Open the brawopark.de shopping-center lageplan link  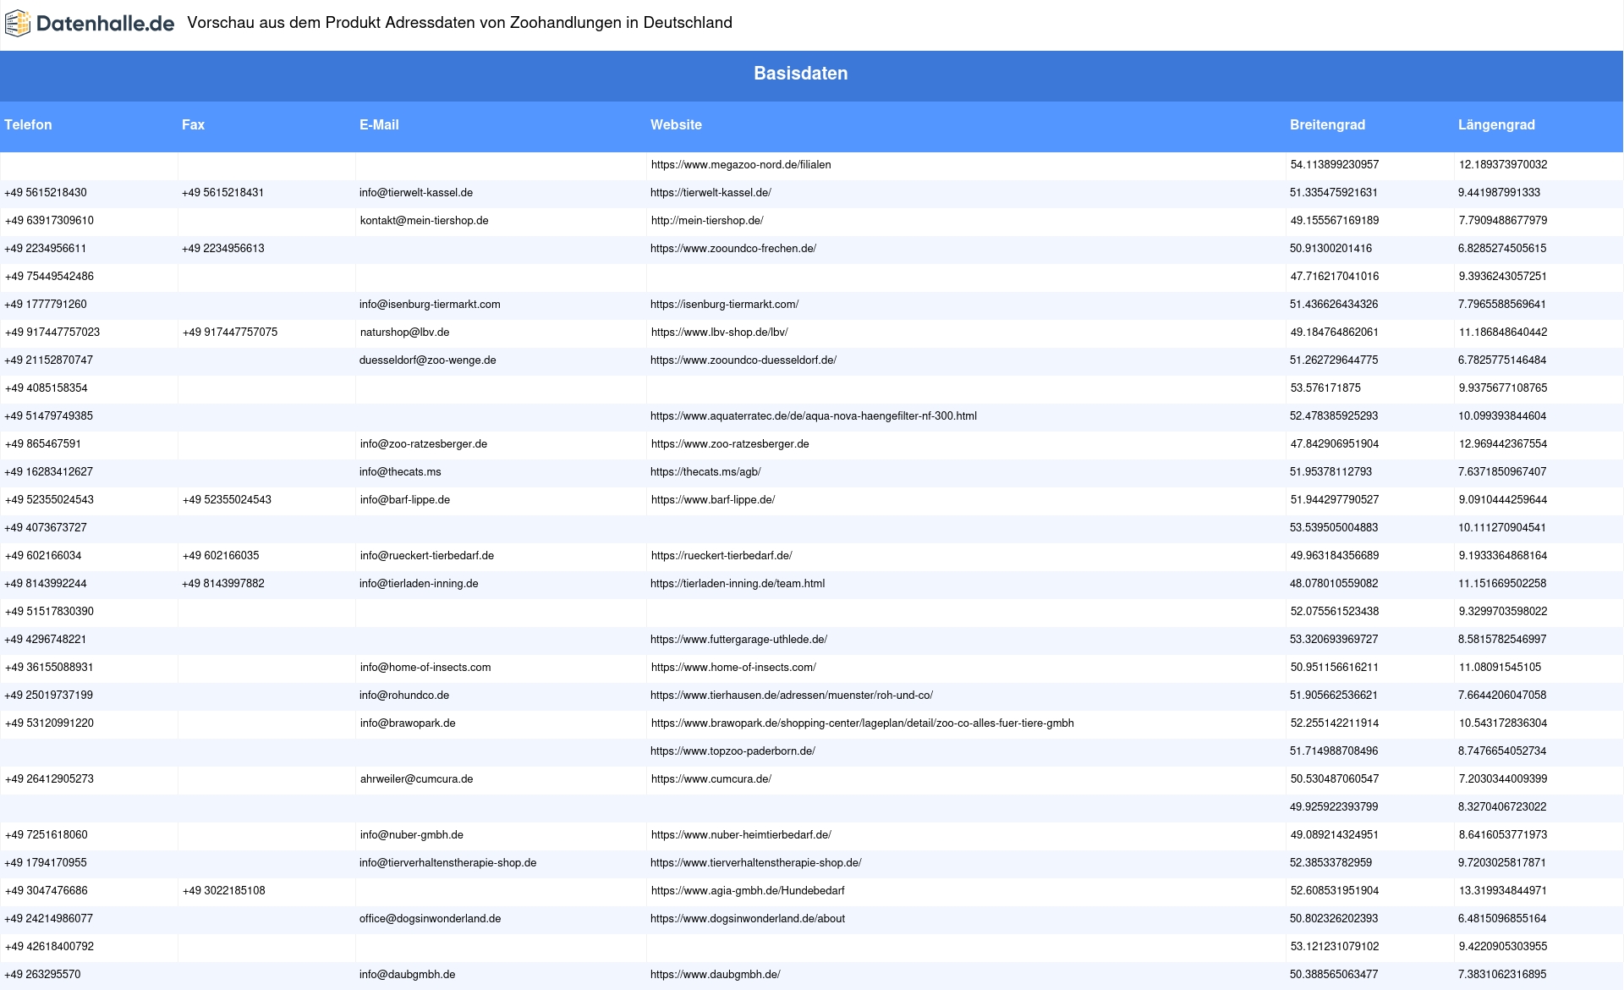(x=863, y=723)
